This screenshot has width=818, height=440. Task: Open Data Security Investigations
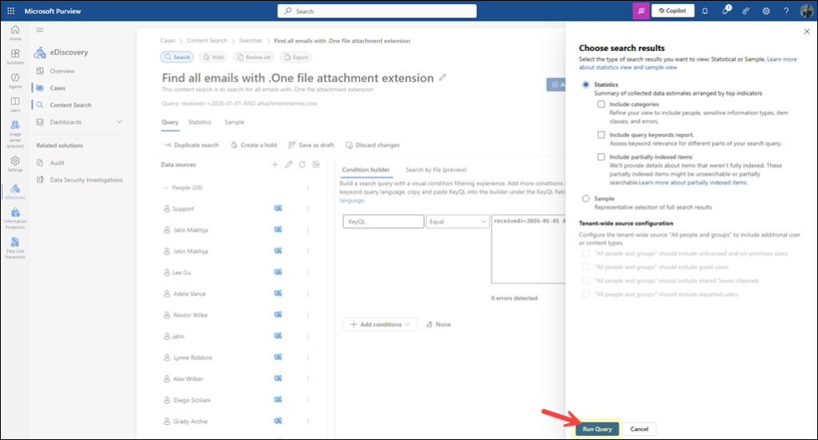tap(86, 180)
